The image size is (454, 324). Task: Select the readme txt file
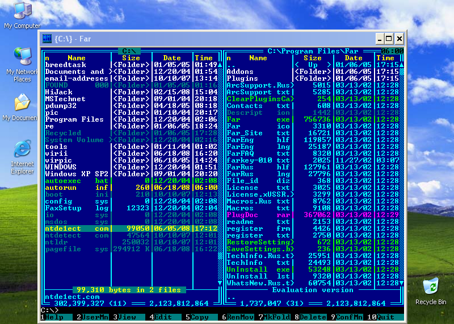coord(313,222)
